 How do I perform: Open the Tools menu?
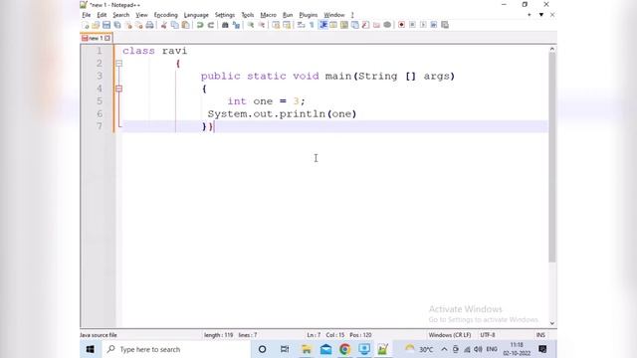point(248,15)
